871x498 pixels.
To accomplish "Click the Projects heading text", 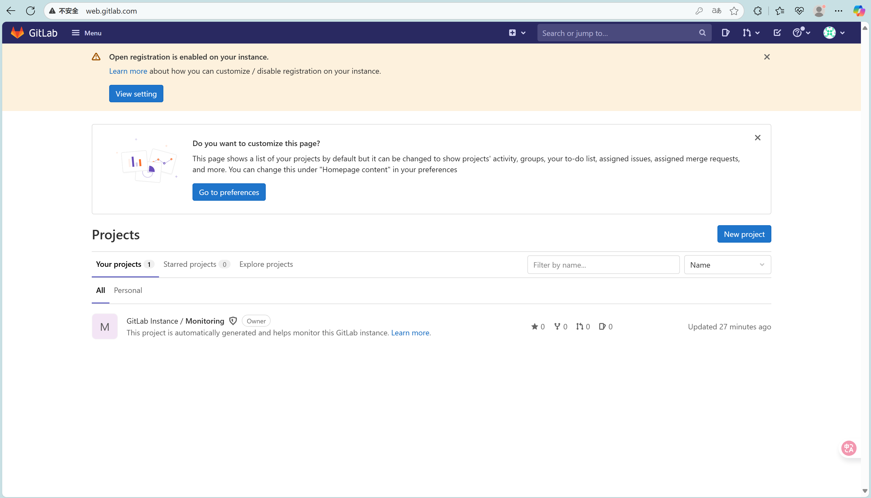I will coord(116,235).
